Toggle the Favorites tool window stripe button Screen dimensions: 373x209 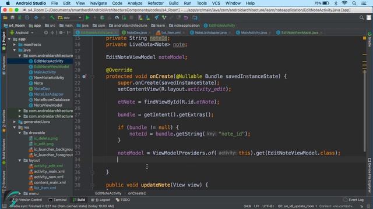point(3,121)
